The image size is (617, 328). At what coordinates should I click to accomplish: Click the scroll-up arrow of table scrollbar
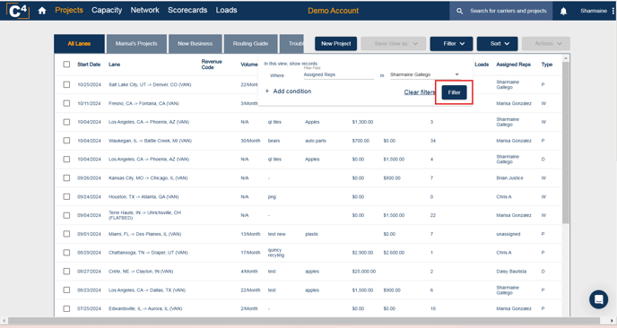coord(566,58)
